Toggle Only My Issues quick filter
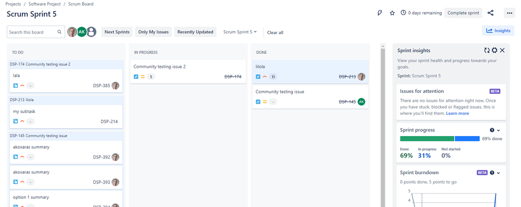Screen dimensions: 521x207 coord(153,32)
